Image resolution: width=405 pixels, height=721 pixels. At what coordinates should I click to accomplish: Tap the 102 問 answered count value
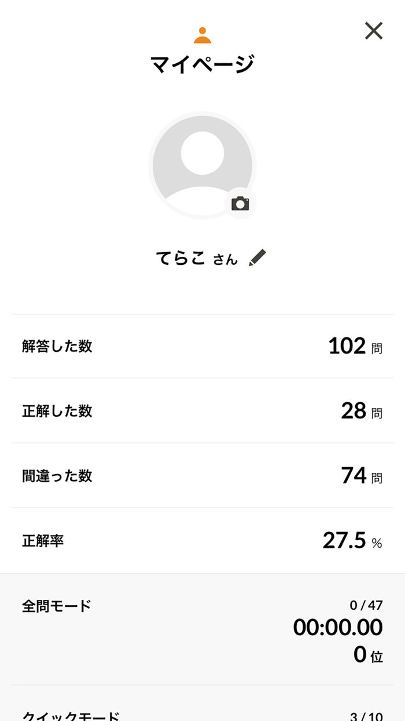click(355, 344)
